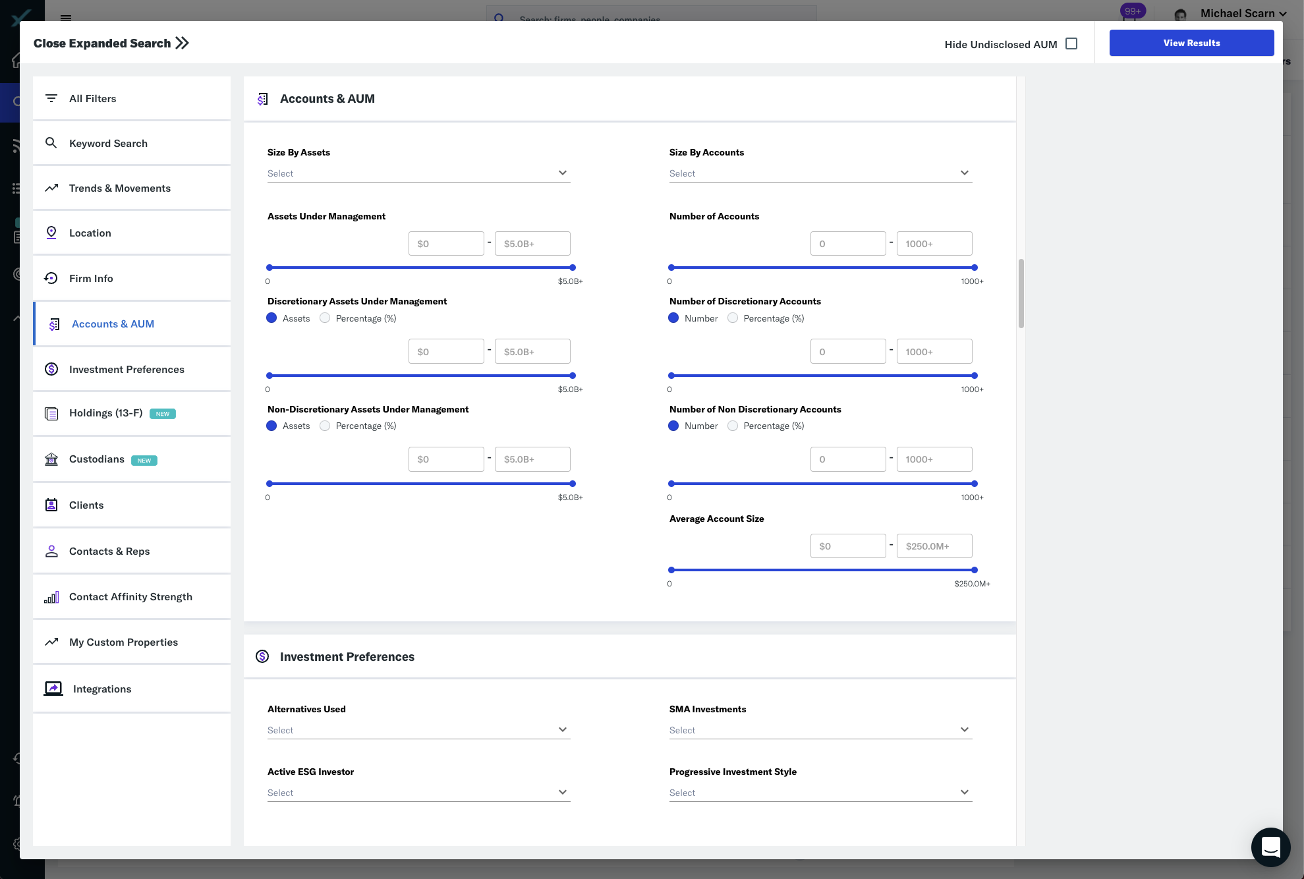Open the Investment Preferences sidebar section
The width and height of the screenshot is (1304, 879).
coord(127,369)
